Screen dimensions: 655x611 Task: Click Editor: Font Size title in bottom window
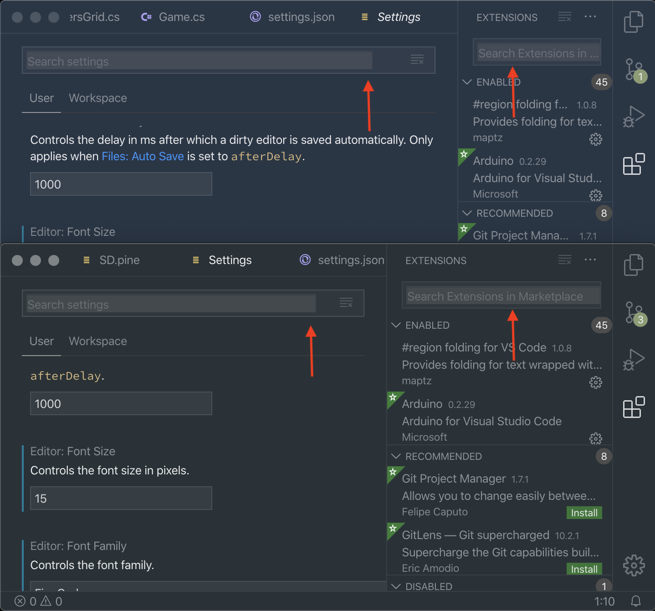(x=73, y=451)
